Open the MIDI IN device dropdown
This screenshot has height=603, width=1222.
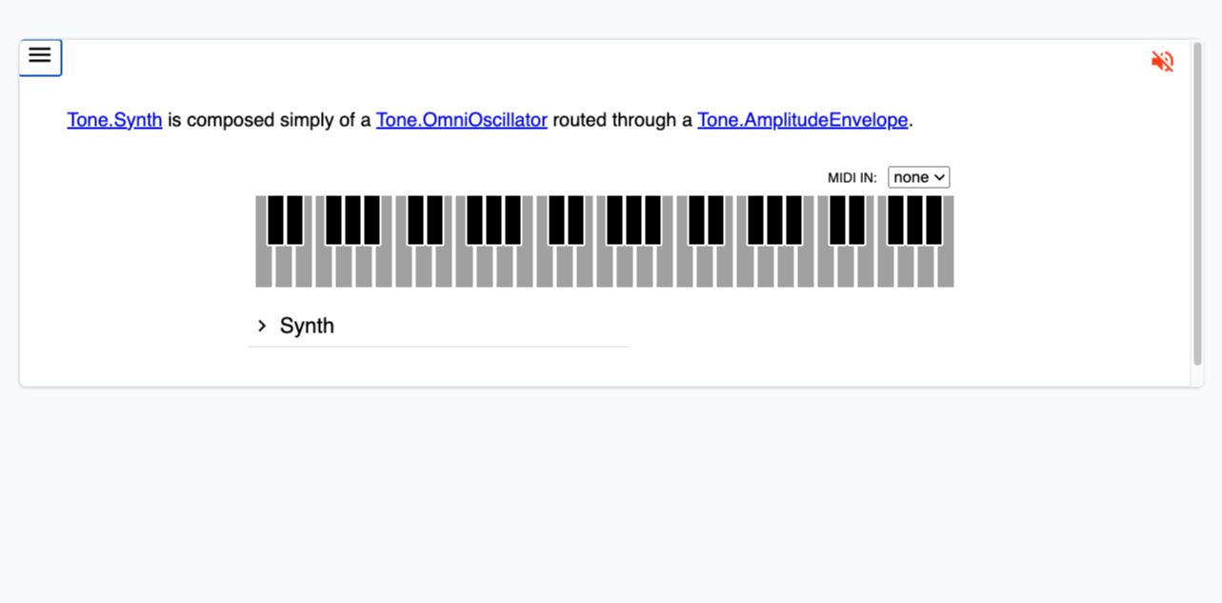[918, 177]
